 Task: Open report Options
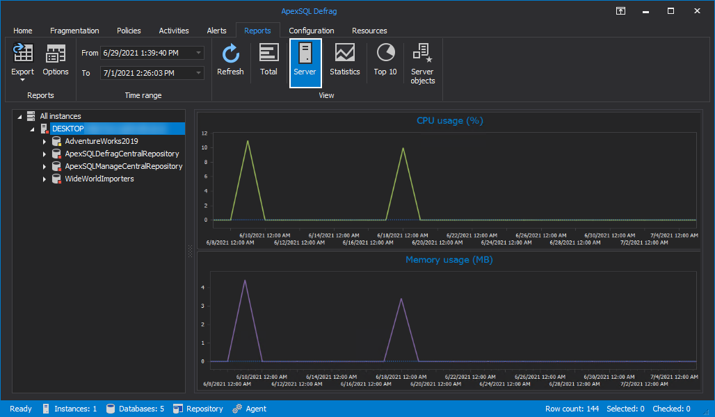pos(56,60)
